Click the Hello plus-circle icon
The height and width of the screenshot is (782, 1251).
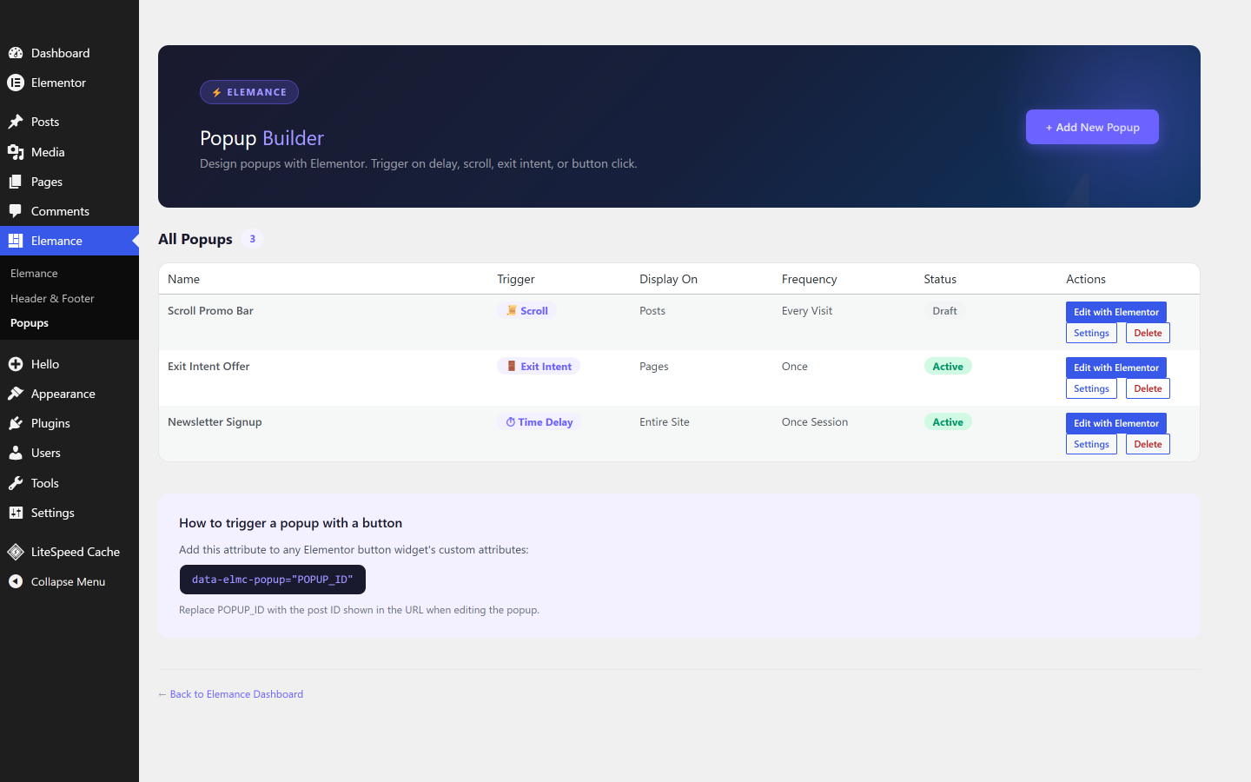point(16,364)
